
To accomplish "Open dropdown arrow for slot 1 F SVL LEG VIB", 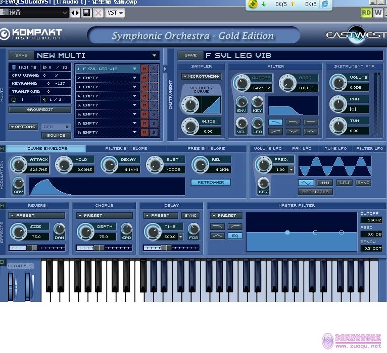I will (x=134, y=69).
